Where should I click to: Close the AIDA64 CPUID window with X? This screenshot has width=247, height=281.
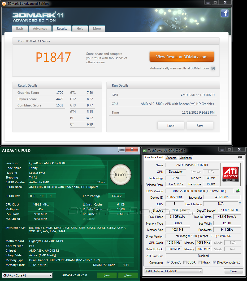click(132, 149)
